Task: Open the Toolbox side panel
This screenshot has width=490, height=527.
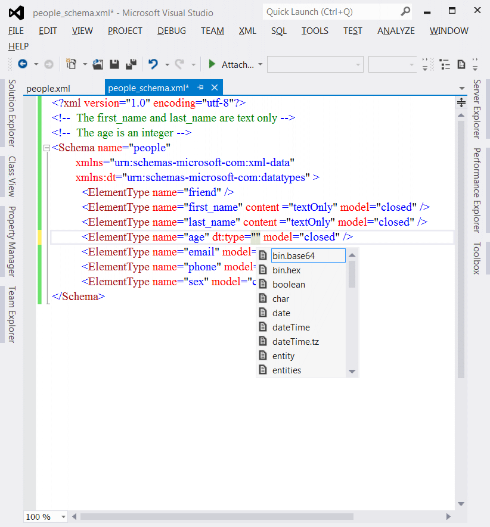Action: pos(477,258)
